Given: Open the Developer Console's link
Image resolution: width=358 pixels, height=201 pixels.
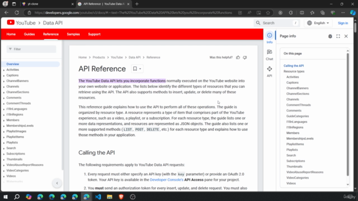Looking at the screenshot, I should (167, 180).
